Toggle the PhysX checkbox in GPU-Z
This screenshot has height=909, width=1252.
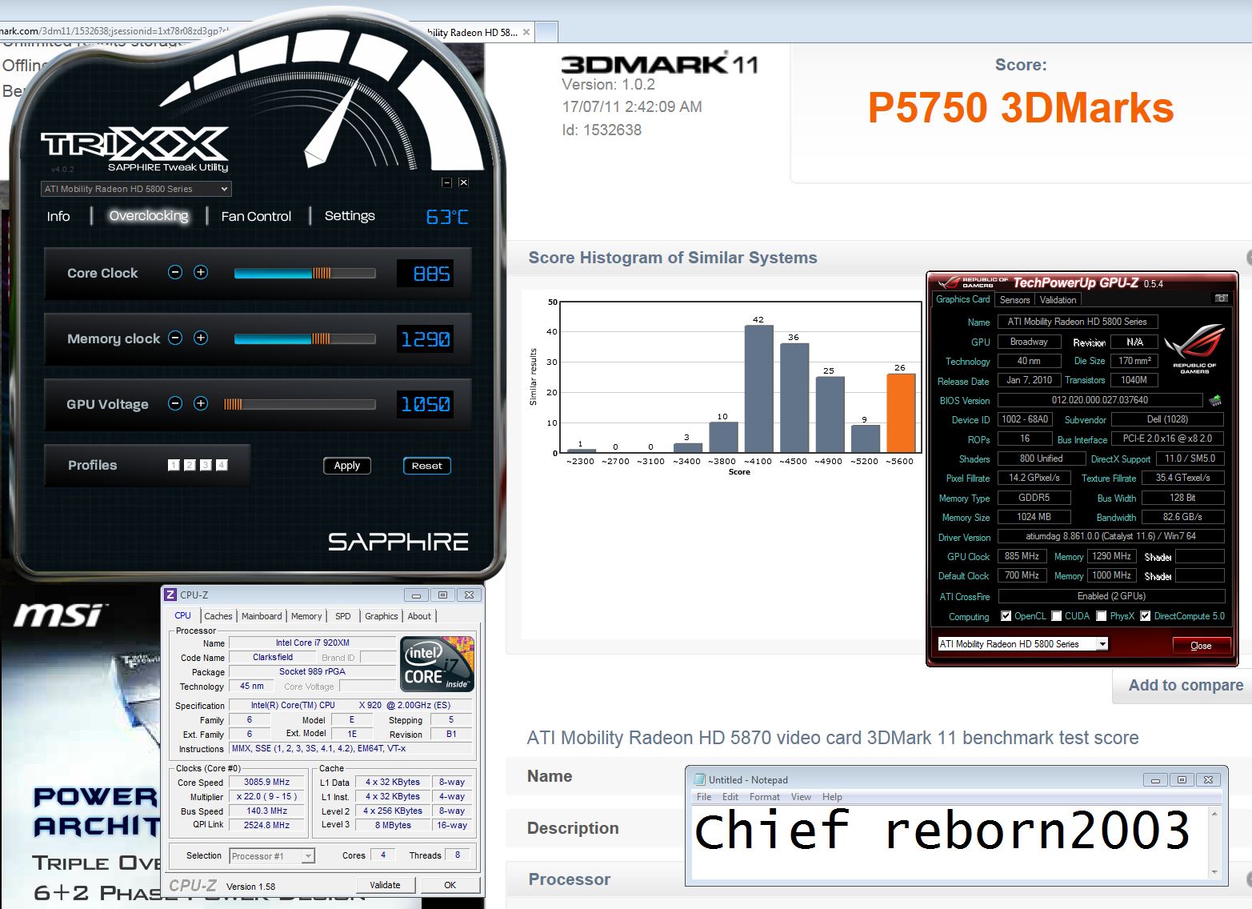pyautogui.click(x=1102, y=616)
